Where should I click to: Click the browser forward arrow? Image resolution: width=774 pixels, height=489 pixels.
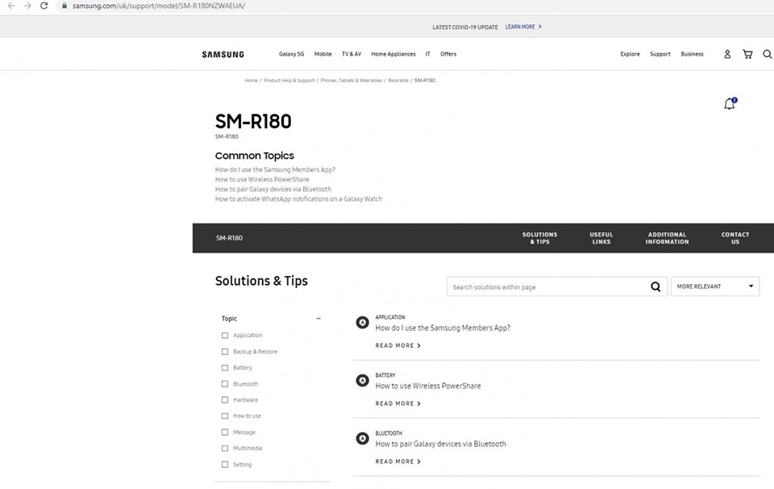pos(27,6)
